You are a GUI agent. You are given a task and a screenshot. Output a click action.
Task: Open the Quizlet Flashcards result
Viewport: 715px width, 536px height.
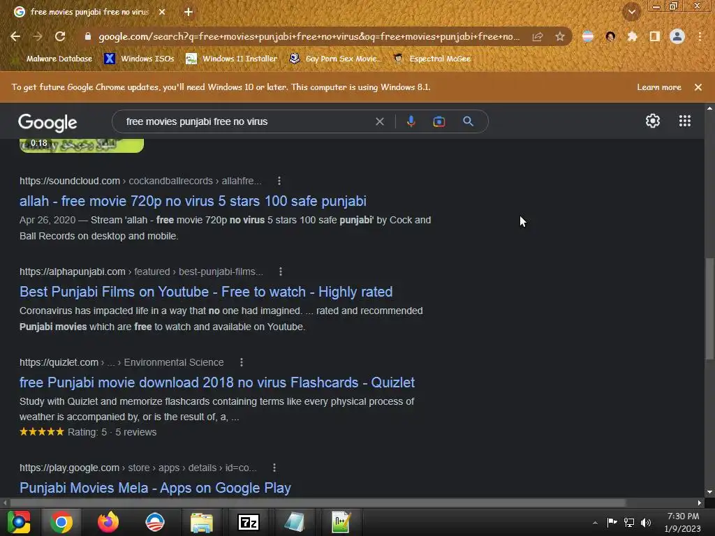click(x=217, y=382)
